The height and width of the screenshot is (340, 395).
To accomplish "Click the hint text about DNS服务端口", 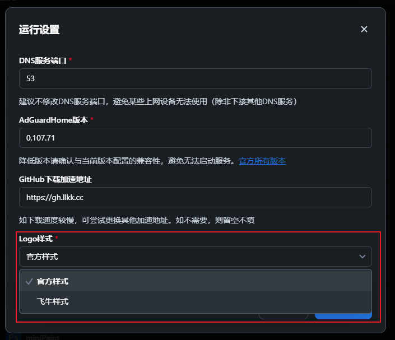I will point(158,101).
